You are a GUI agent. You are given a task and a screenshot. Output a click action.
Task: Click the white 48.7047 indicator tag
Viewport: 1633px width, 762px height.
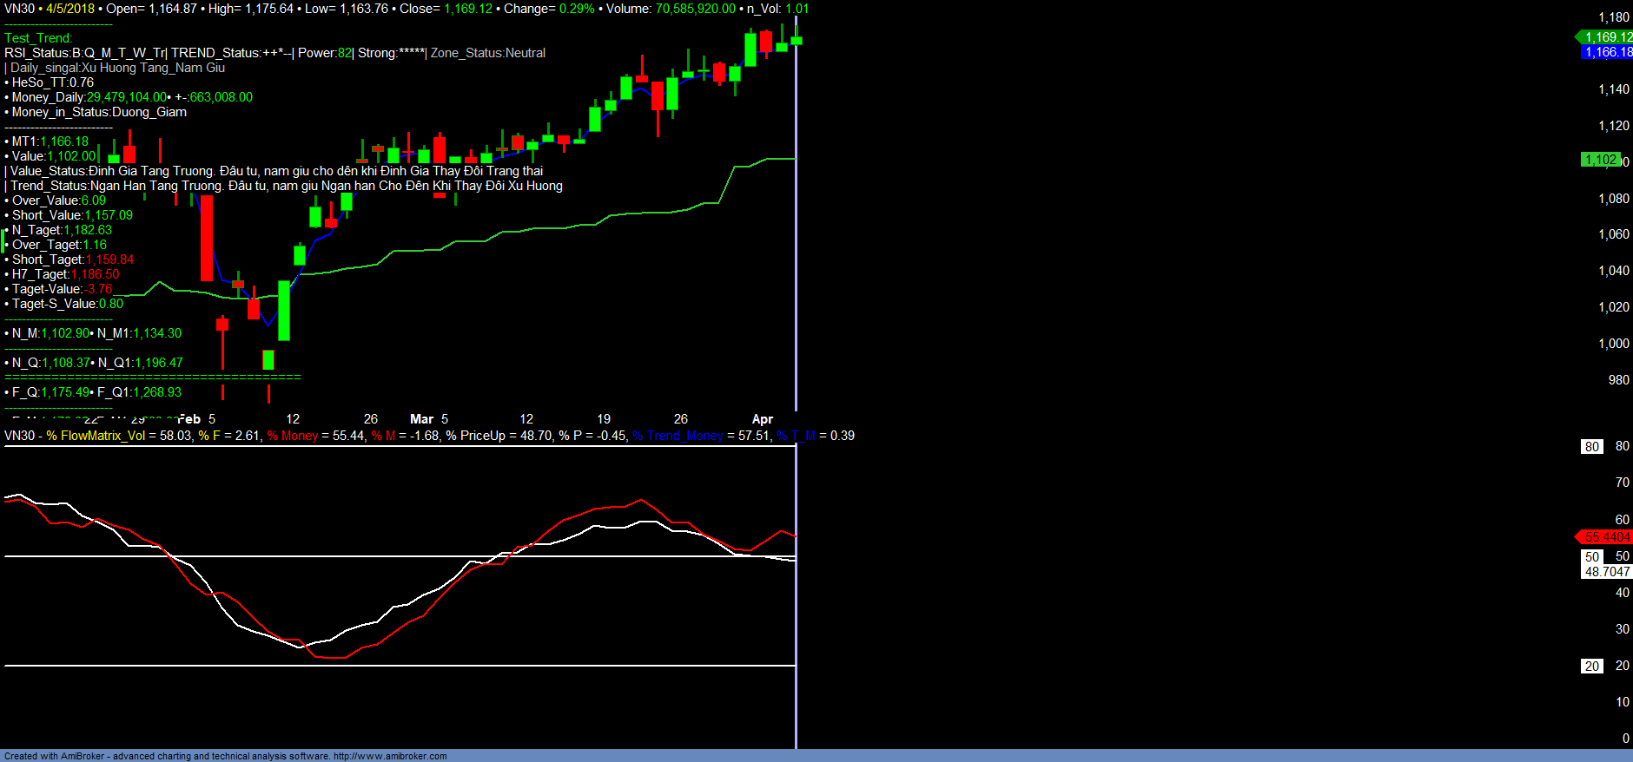[1606, 571]
